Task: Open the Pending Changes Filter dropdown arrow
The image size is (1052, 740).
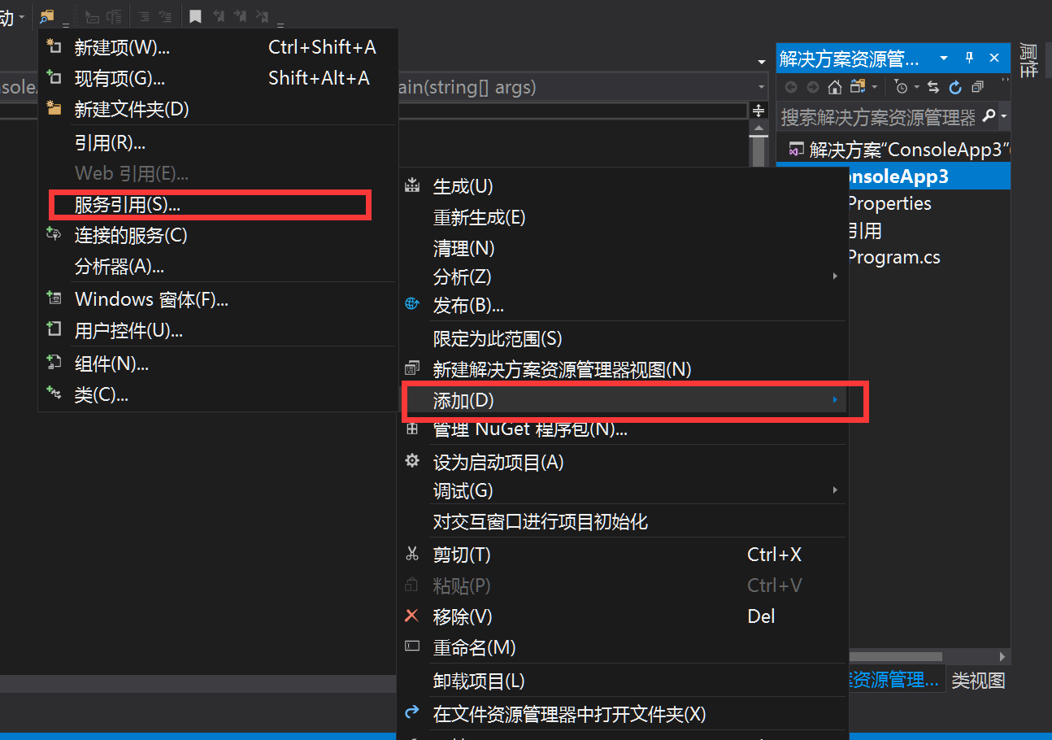Action: 916,87
